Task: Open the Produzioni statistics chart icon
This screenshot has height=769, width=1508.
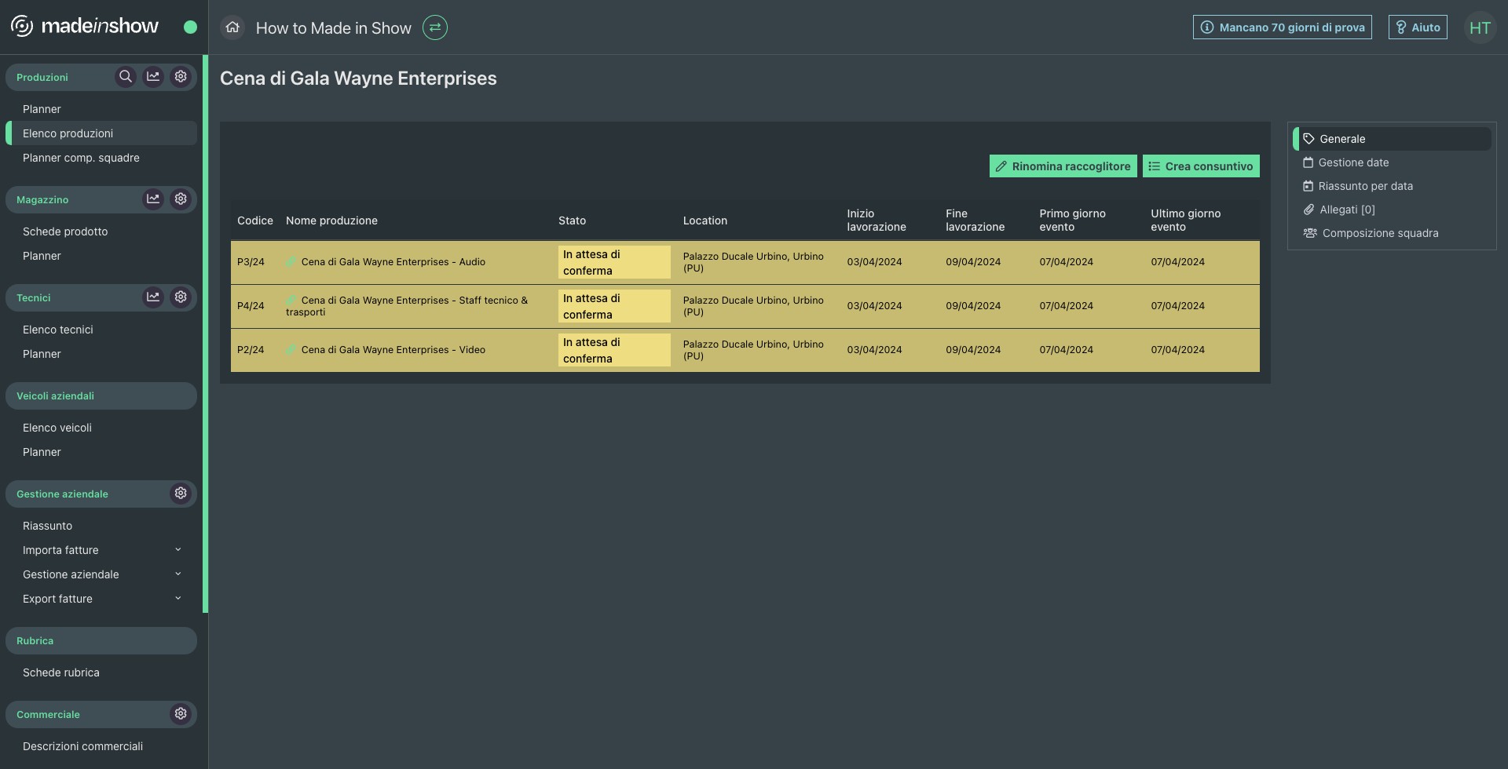Action: click(153, 77)
